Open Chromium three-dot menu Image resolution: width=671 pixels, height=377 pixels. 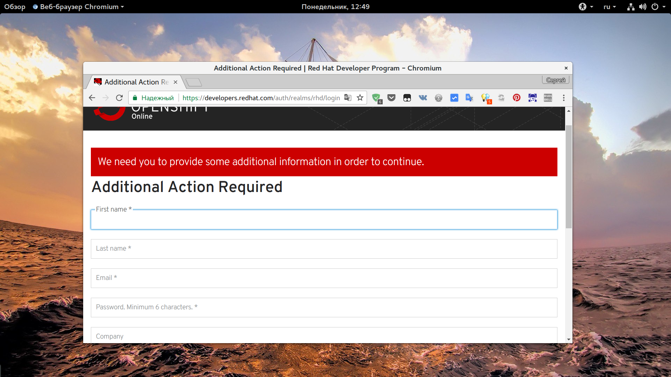coord(563,98)
